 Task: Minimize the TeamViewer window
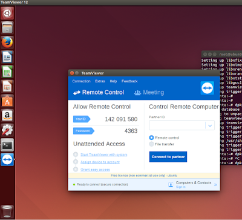[77, 73]
